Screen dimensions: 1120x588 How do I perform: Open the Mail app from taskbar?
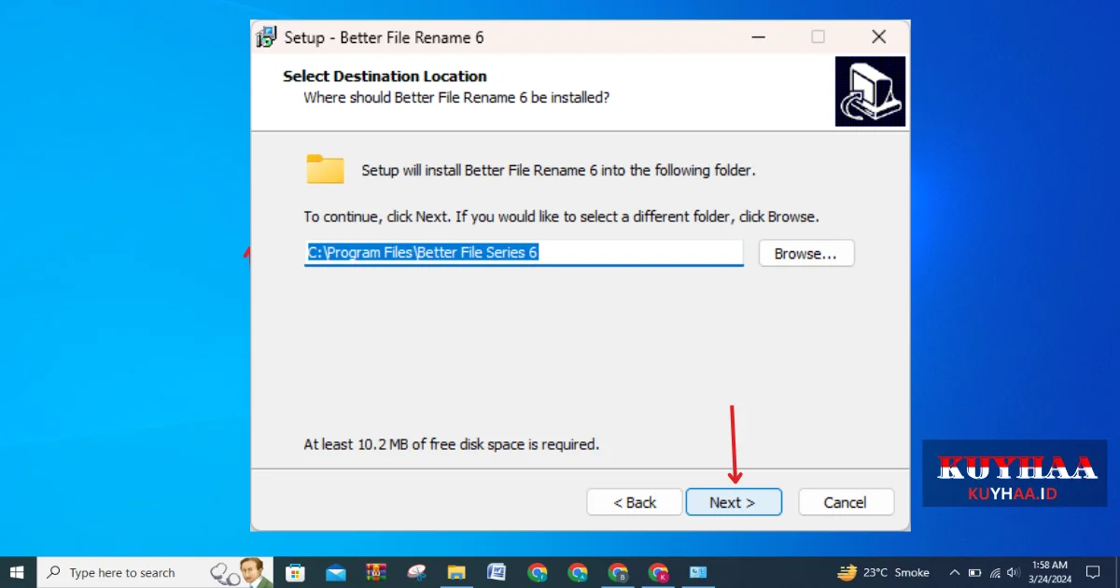336,572
